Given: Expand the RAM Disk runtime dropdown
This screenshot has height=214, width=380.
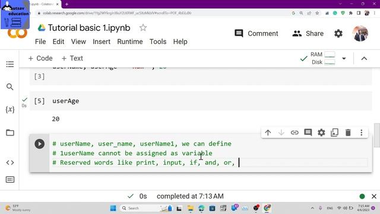Looking at the screenshot, I should [x=344, y=58].
